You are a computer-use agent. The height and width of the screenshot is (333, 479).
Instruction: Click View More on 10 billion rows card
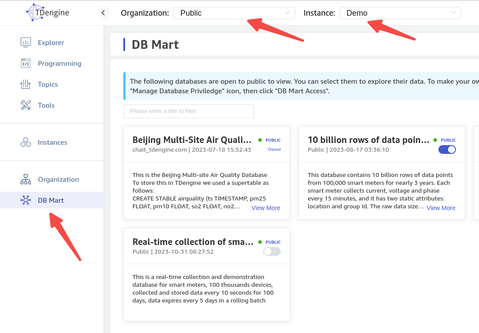pyautogui.click(x=441, y=208)
